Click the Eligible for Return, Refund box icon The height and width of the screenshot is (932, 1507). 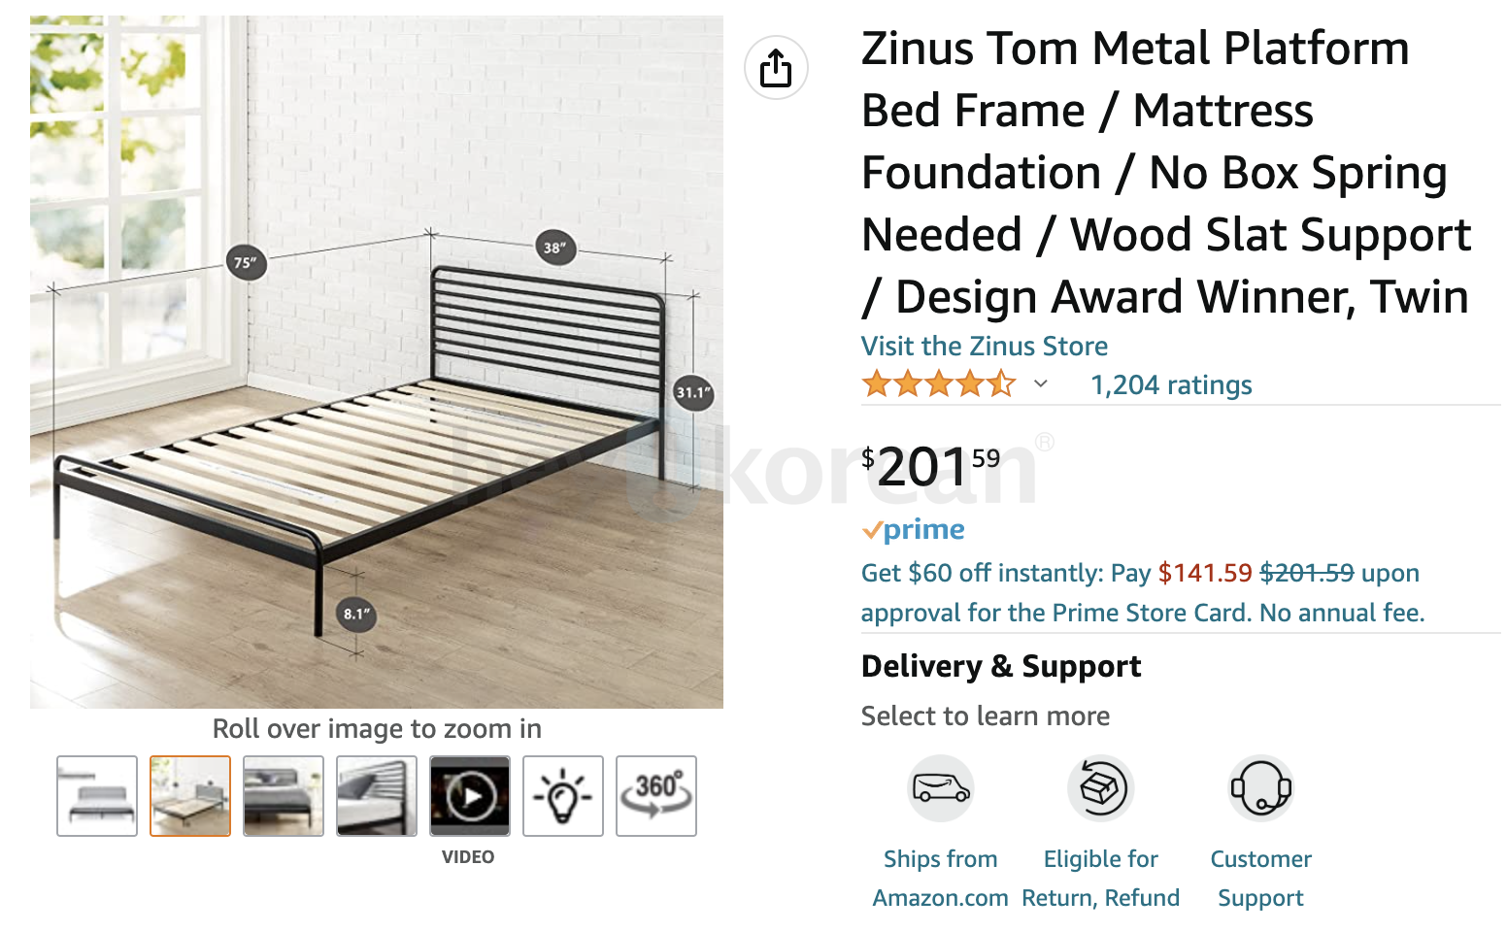tap(1100, 788)
